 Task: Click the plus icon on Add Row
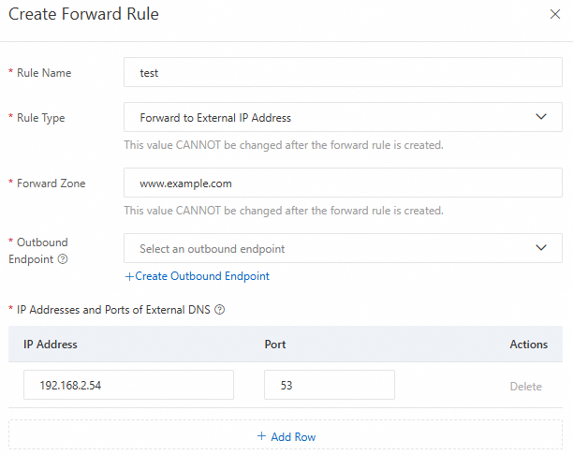pyautogui.click(x=261, y=436)
